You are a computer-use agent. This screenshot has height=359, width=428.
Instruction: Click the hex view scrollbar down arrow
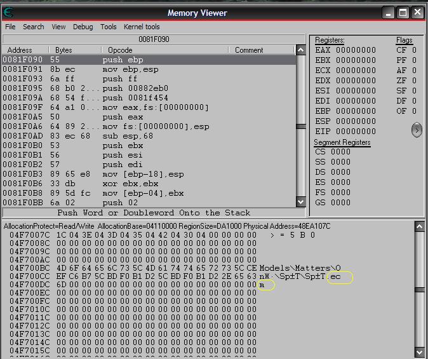coord(418,353)
